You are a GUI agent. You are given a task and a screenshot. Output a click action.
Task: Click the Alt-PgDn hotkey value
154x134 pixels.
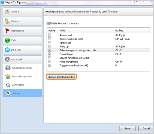pos(120,47)
